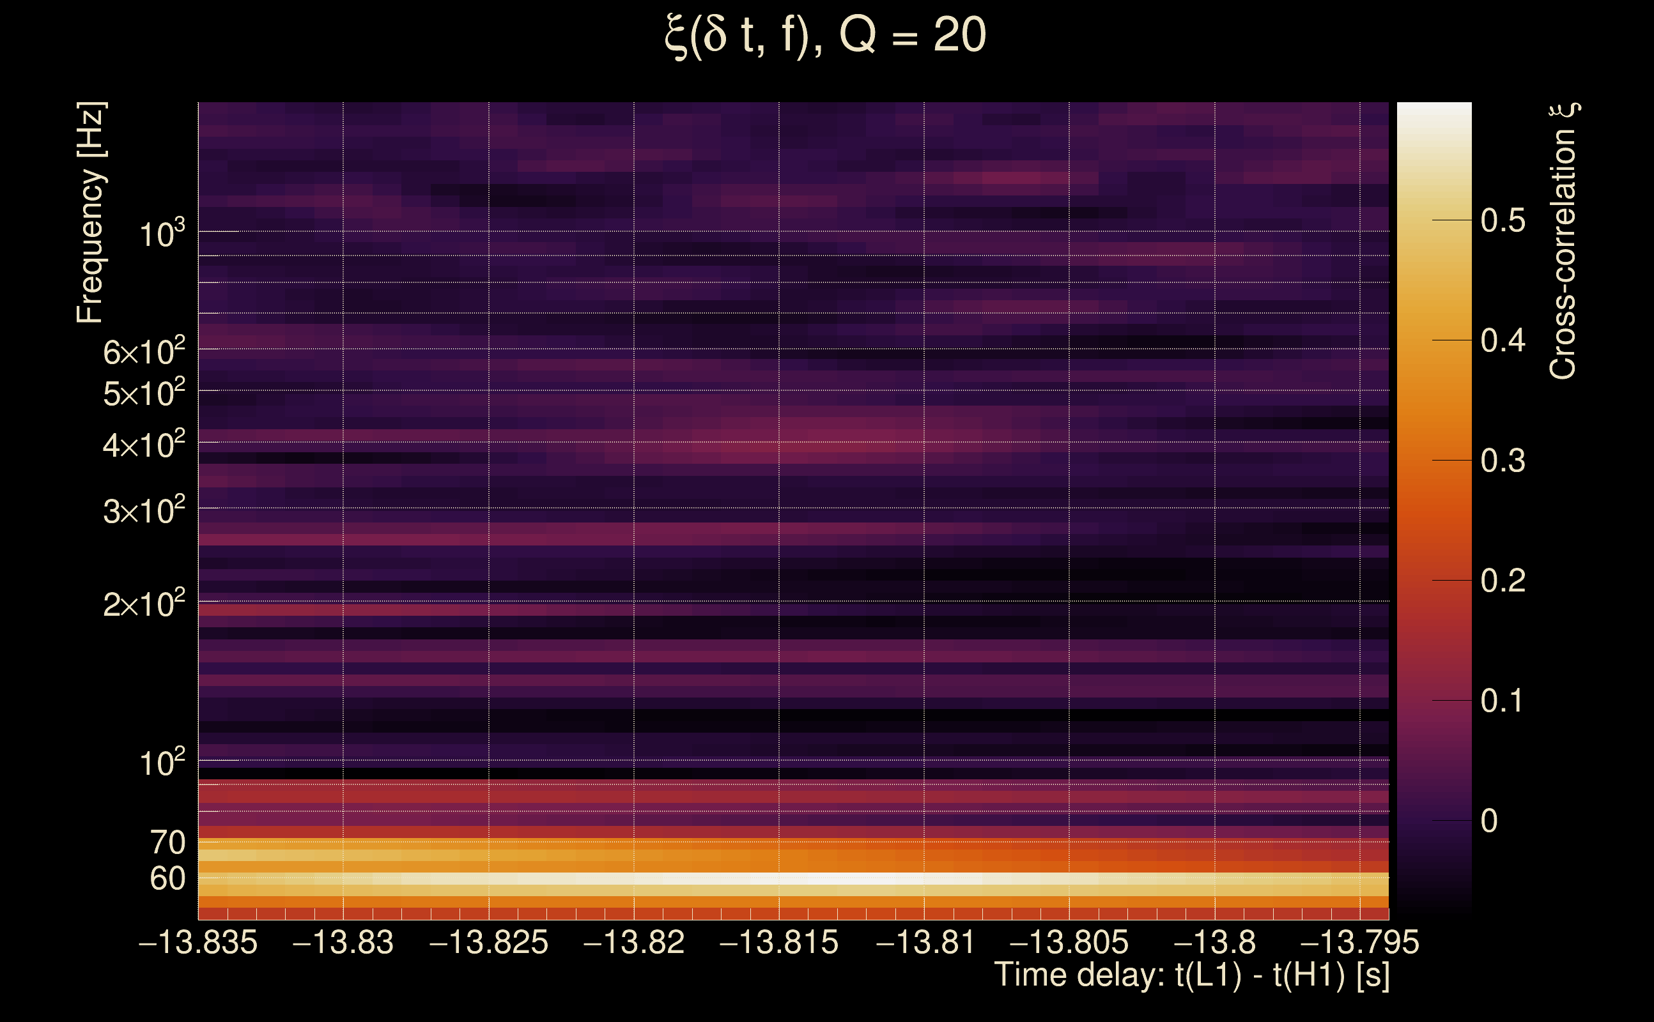This screenshot has width=1654, height=1022.
Task: Click the Frequency [Hz] axis label
Action: pyautogui.click(x=90, y=213)
